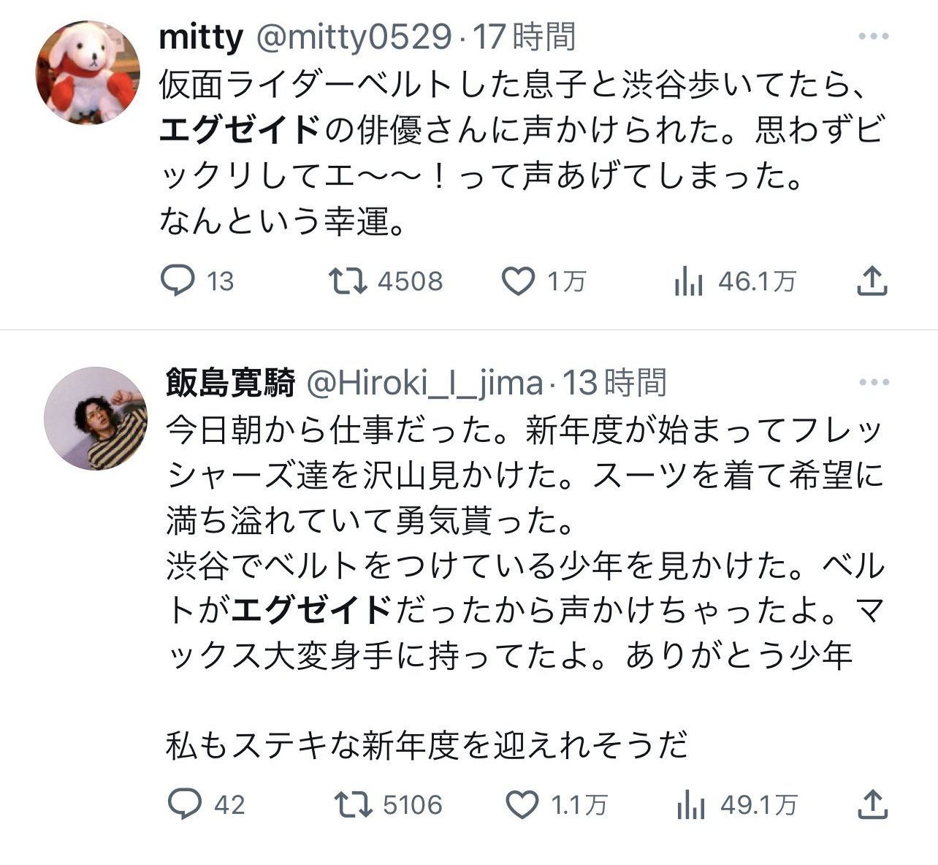Retweet mitty's tweet
Screen dimensions: 938x865
pos(348,281)
